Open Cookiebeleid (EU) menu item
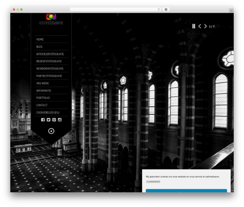Viewport: 244px width, 207px height. (51, 113)
